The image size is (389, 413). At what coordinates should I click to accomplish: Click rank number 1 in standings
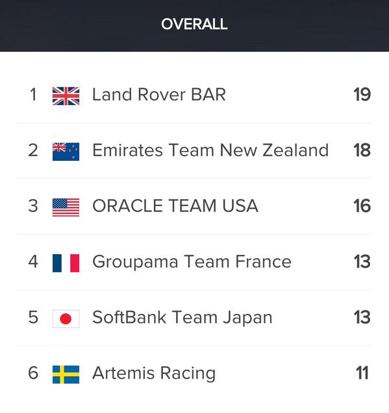[x=33, y=95]
